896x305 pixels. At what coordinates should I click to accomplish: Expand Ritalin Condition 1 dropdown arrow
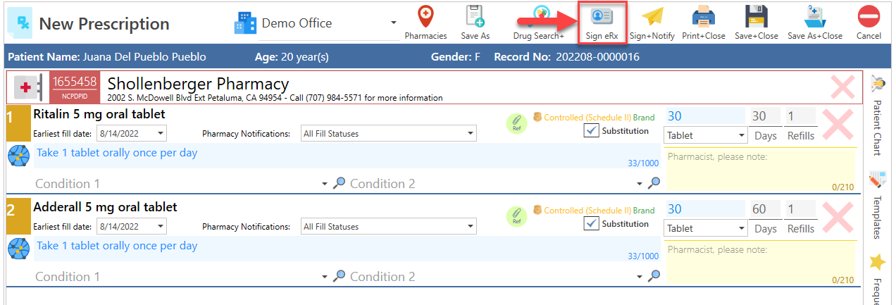click(x=325, y=184)
